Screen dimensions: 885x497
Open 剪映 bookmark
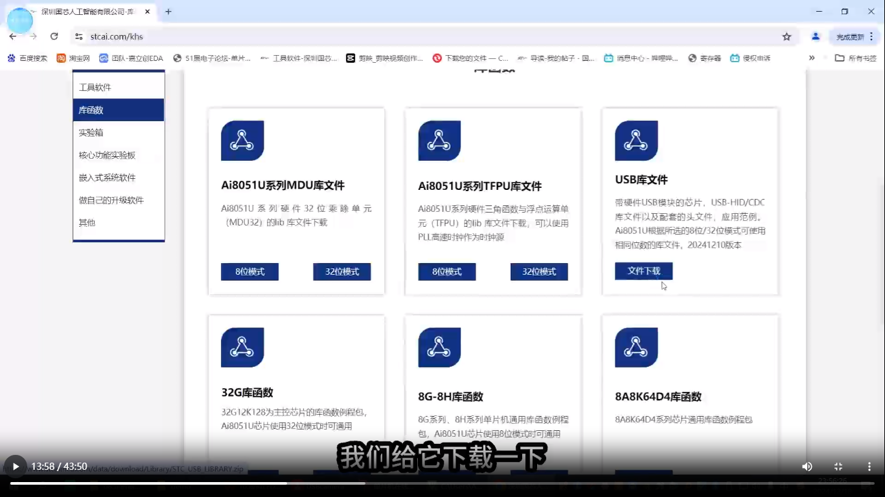pos(384,58)
